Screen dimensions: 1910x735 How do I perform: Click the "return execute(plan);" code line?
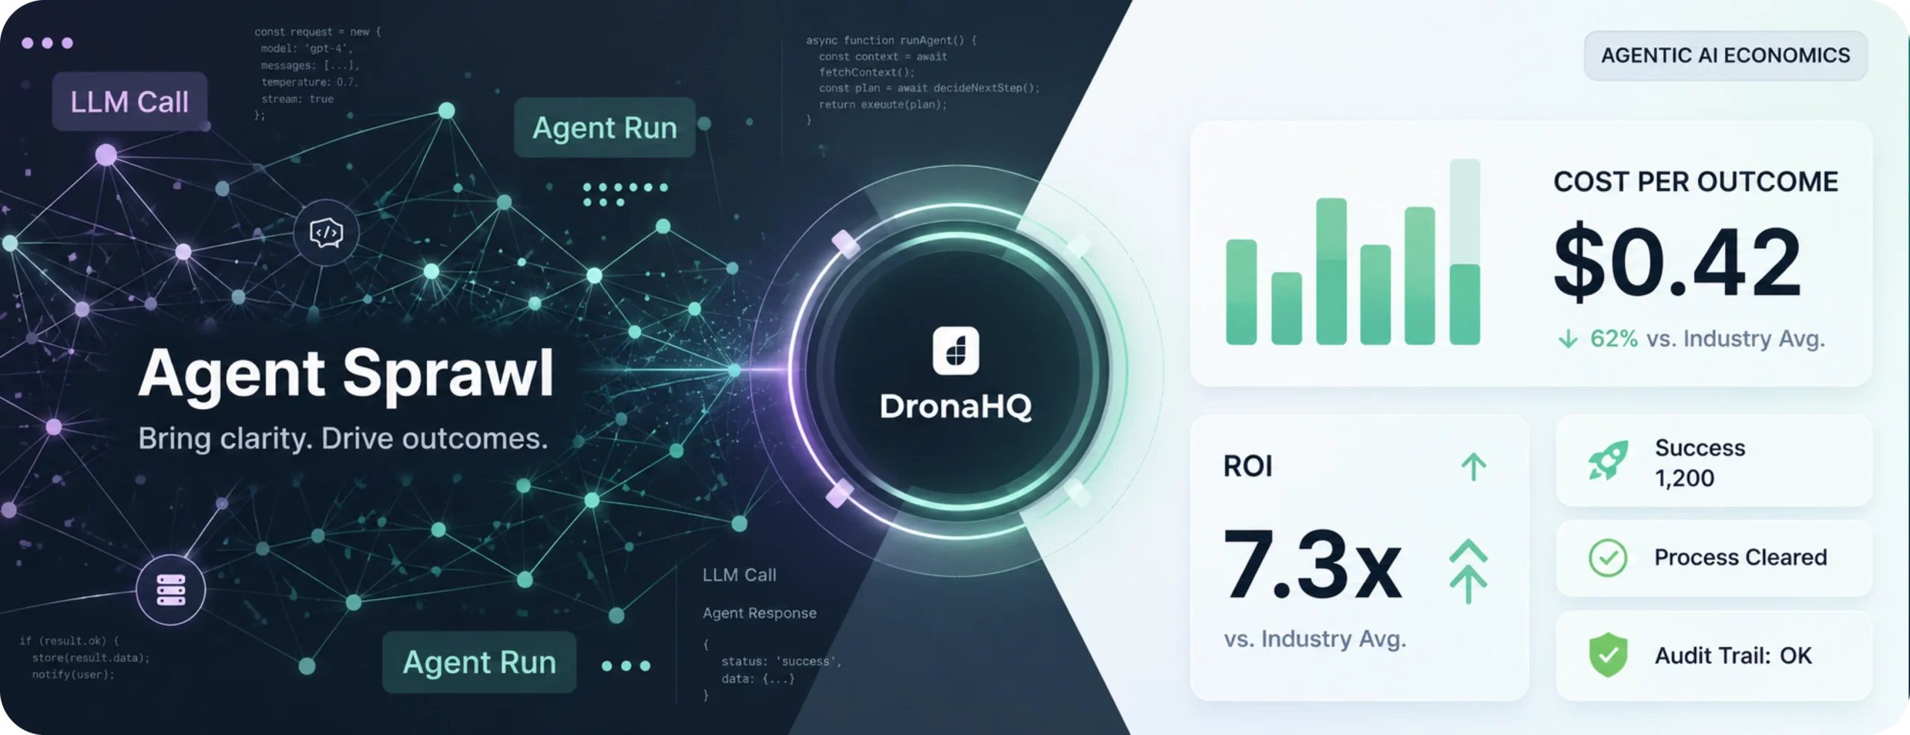(883, 104)
